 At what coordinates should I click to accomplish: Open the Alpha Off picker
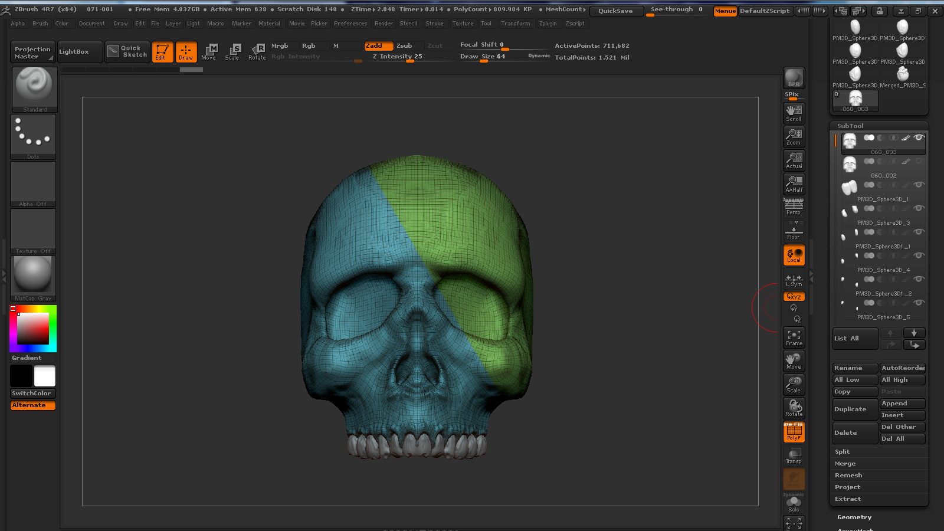click(x=33, y=184)
